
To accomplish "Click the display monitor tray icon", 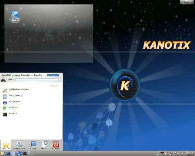I will pyautogui.click(x=170, y=154).
